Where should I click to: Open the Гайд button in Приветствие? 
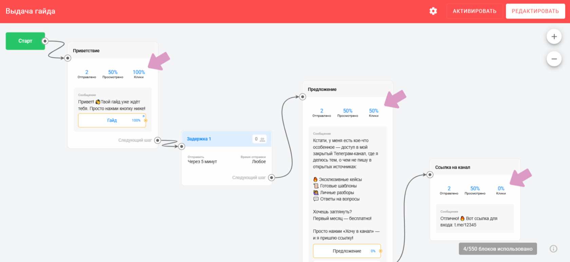click(112, 121)
